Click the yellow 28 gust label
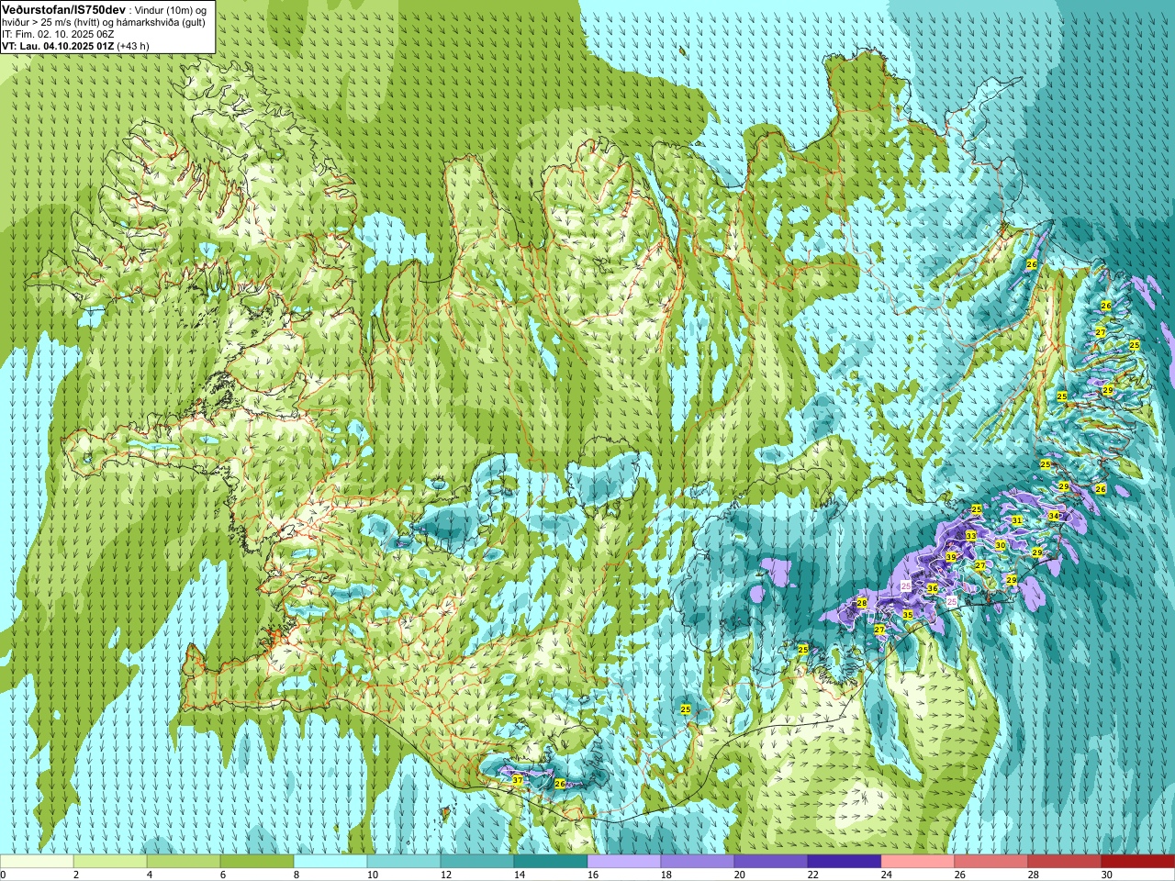The image size is (1175, 881). (x=861, y=603)
